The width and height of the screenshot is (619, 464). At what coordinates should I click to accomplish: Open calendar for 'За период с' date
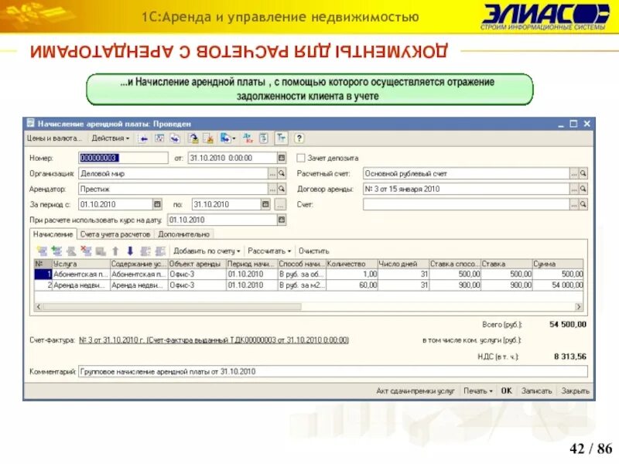tap(157, 204)
